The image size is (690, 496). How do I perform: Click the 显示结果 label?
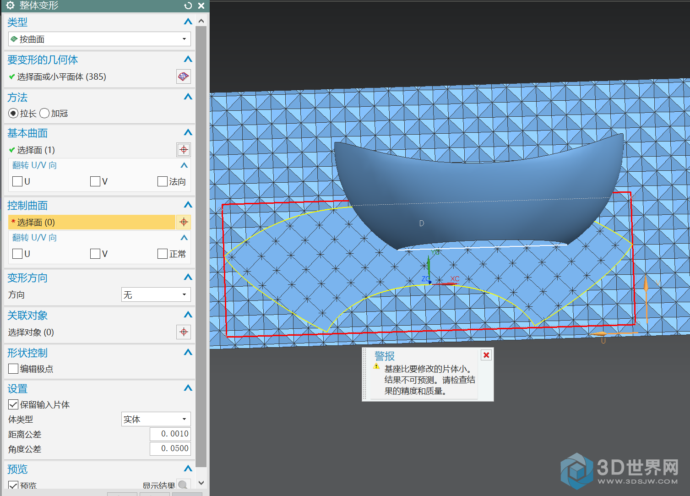point(158,485)
